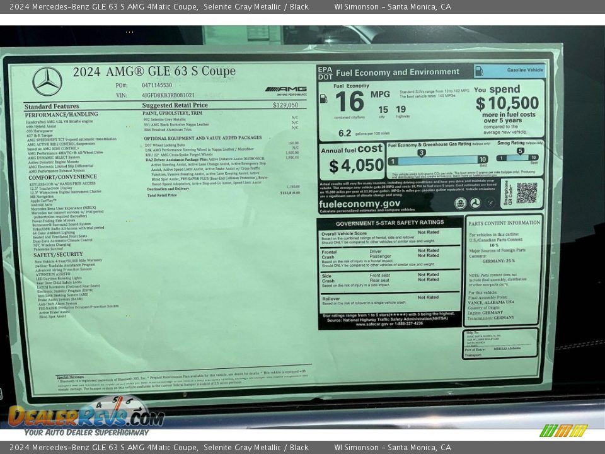Select the VIN value 4JGFD8KB3RB081021
605x454 pixels.
[168, 95]
